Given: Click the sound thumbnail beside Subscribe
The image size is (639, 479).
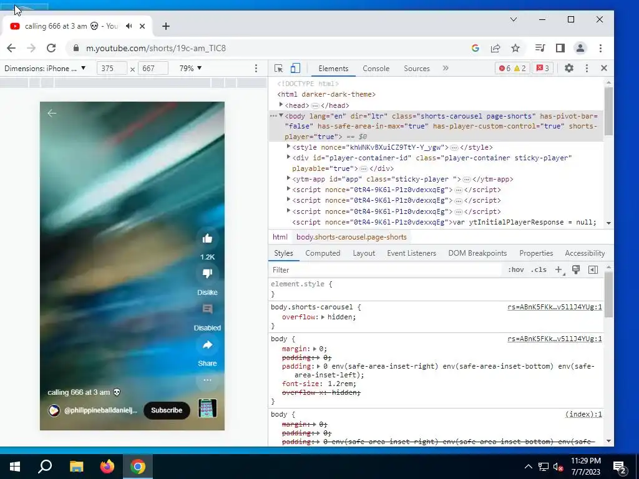Looking at the screenshot, I should coord(207,409).
